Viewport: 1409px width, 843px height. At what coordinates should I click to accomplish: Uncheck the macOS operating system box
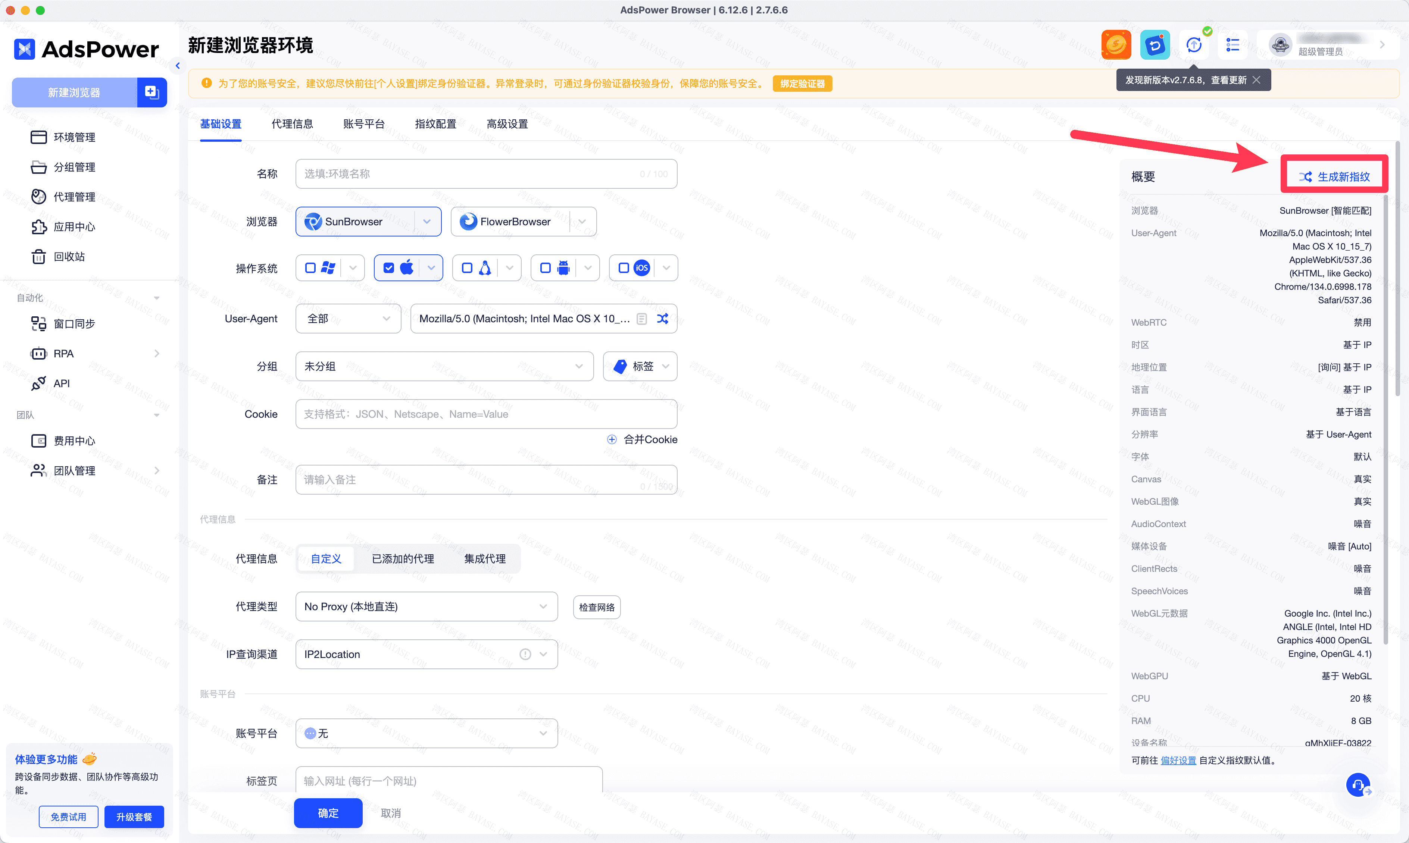pos(388,267)
